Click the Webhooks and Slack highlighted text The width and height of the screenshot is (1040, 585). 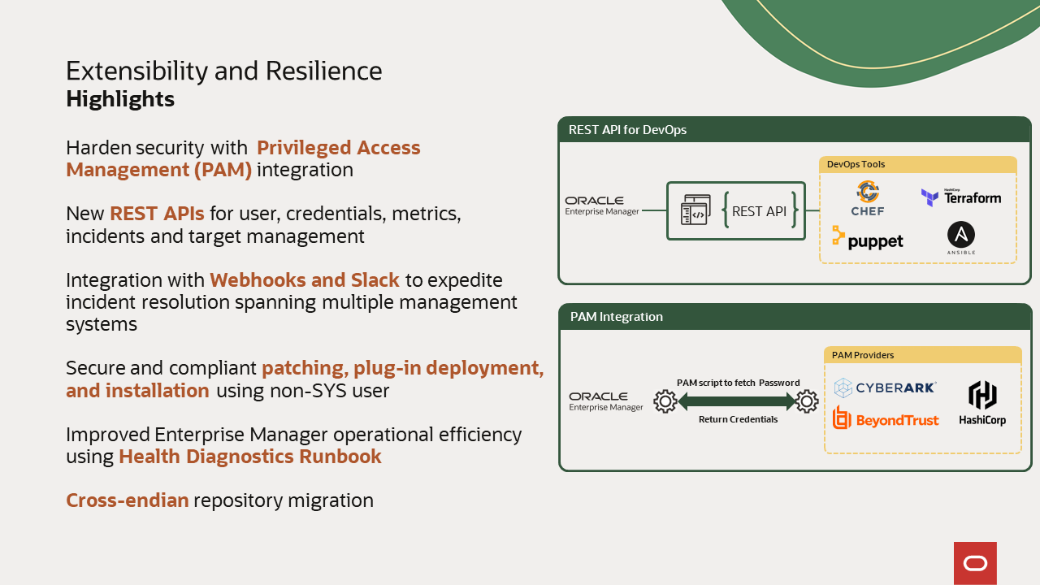tap(304, 279)
